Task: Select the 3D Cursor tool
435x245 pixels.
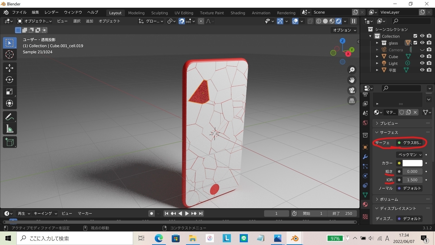Action: (10, 55)
